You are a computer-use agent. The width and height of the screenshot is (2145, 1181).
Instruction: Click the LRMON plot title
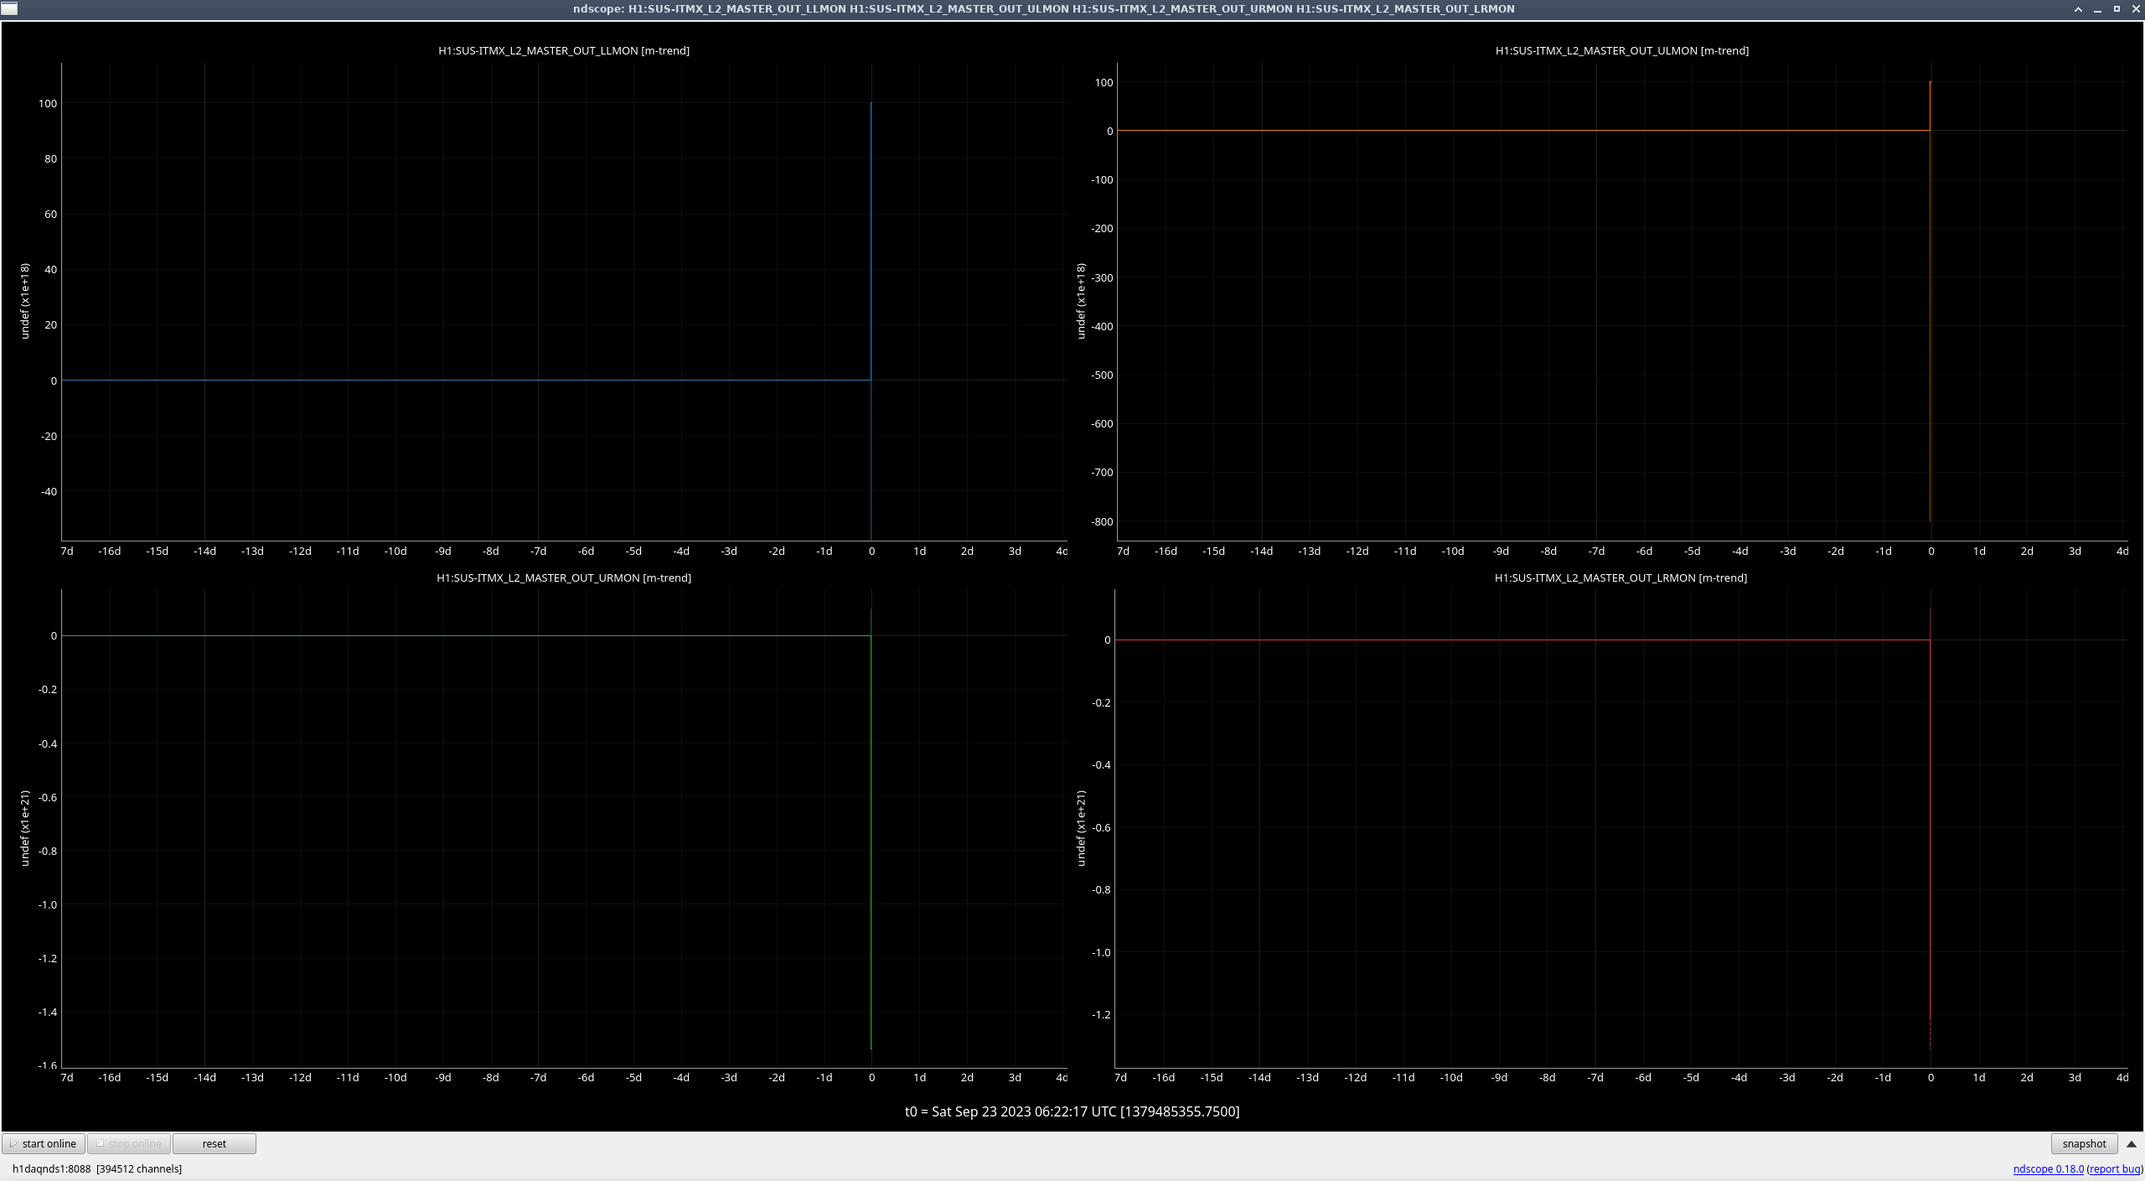coord(1620,578)
